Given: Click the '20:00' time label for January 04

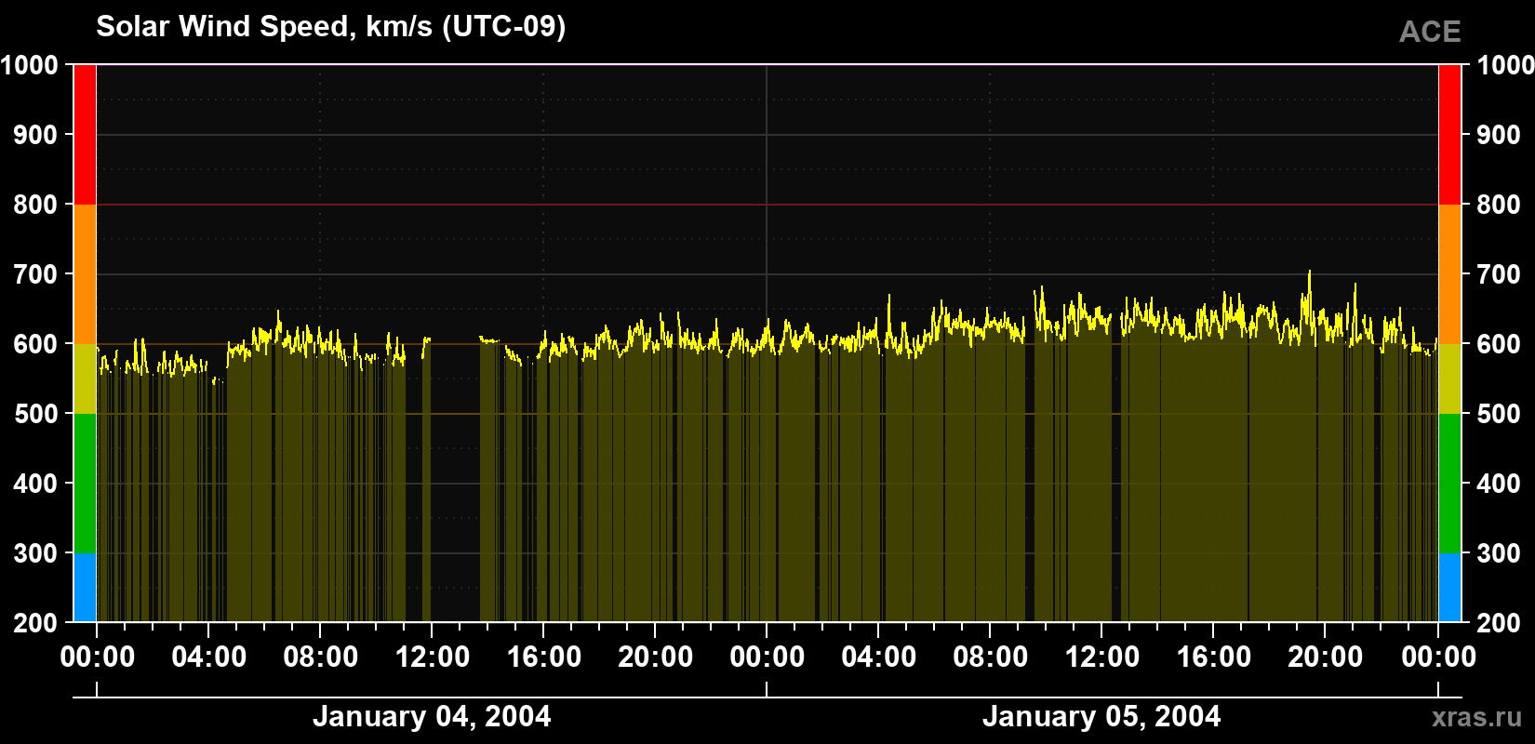Looking at the screenshot, I should tap(655, 658).
